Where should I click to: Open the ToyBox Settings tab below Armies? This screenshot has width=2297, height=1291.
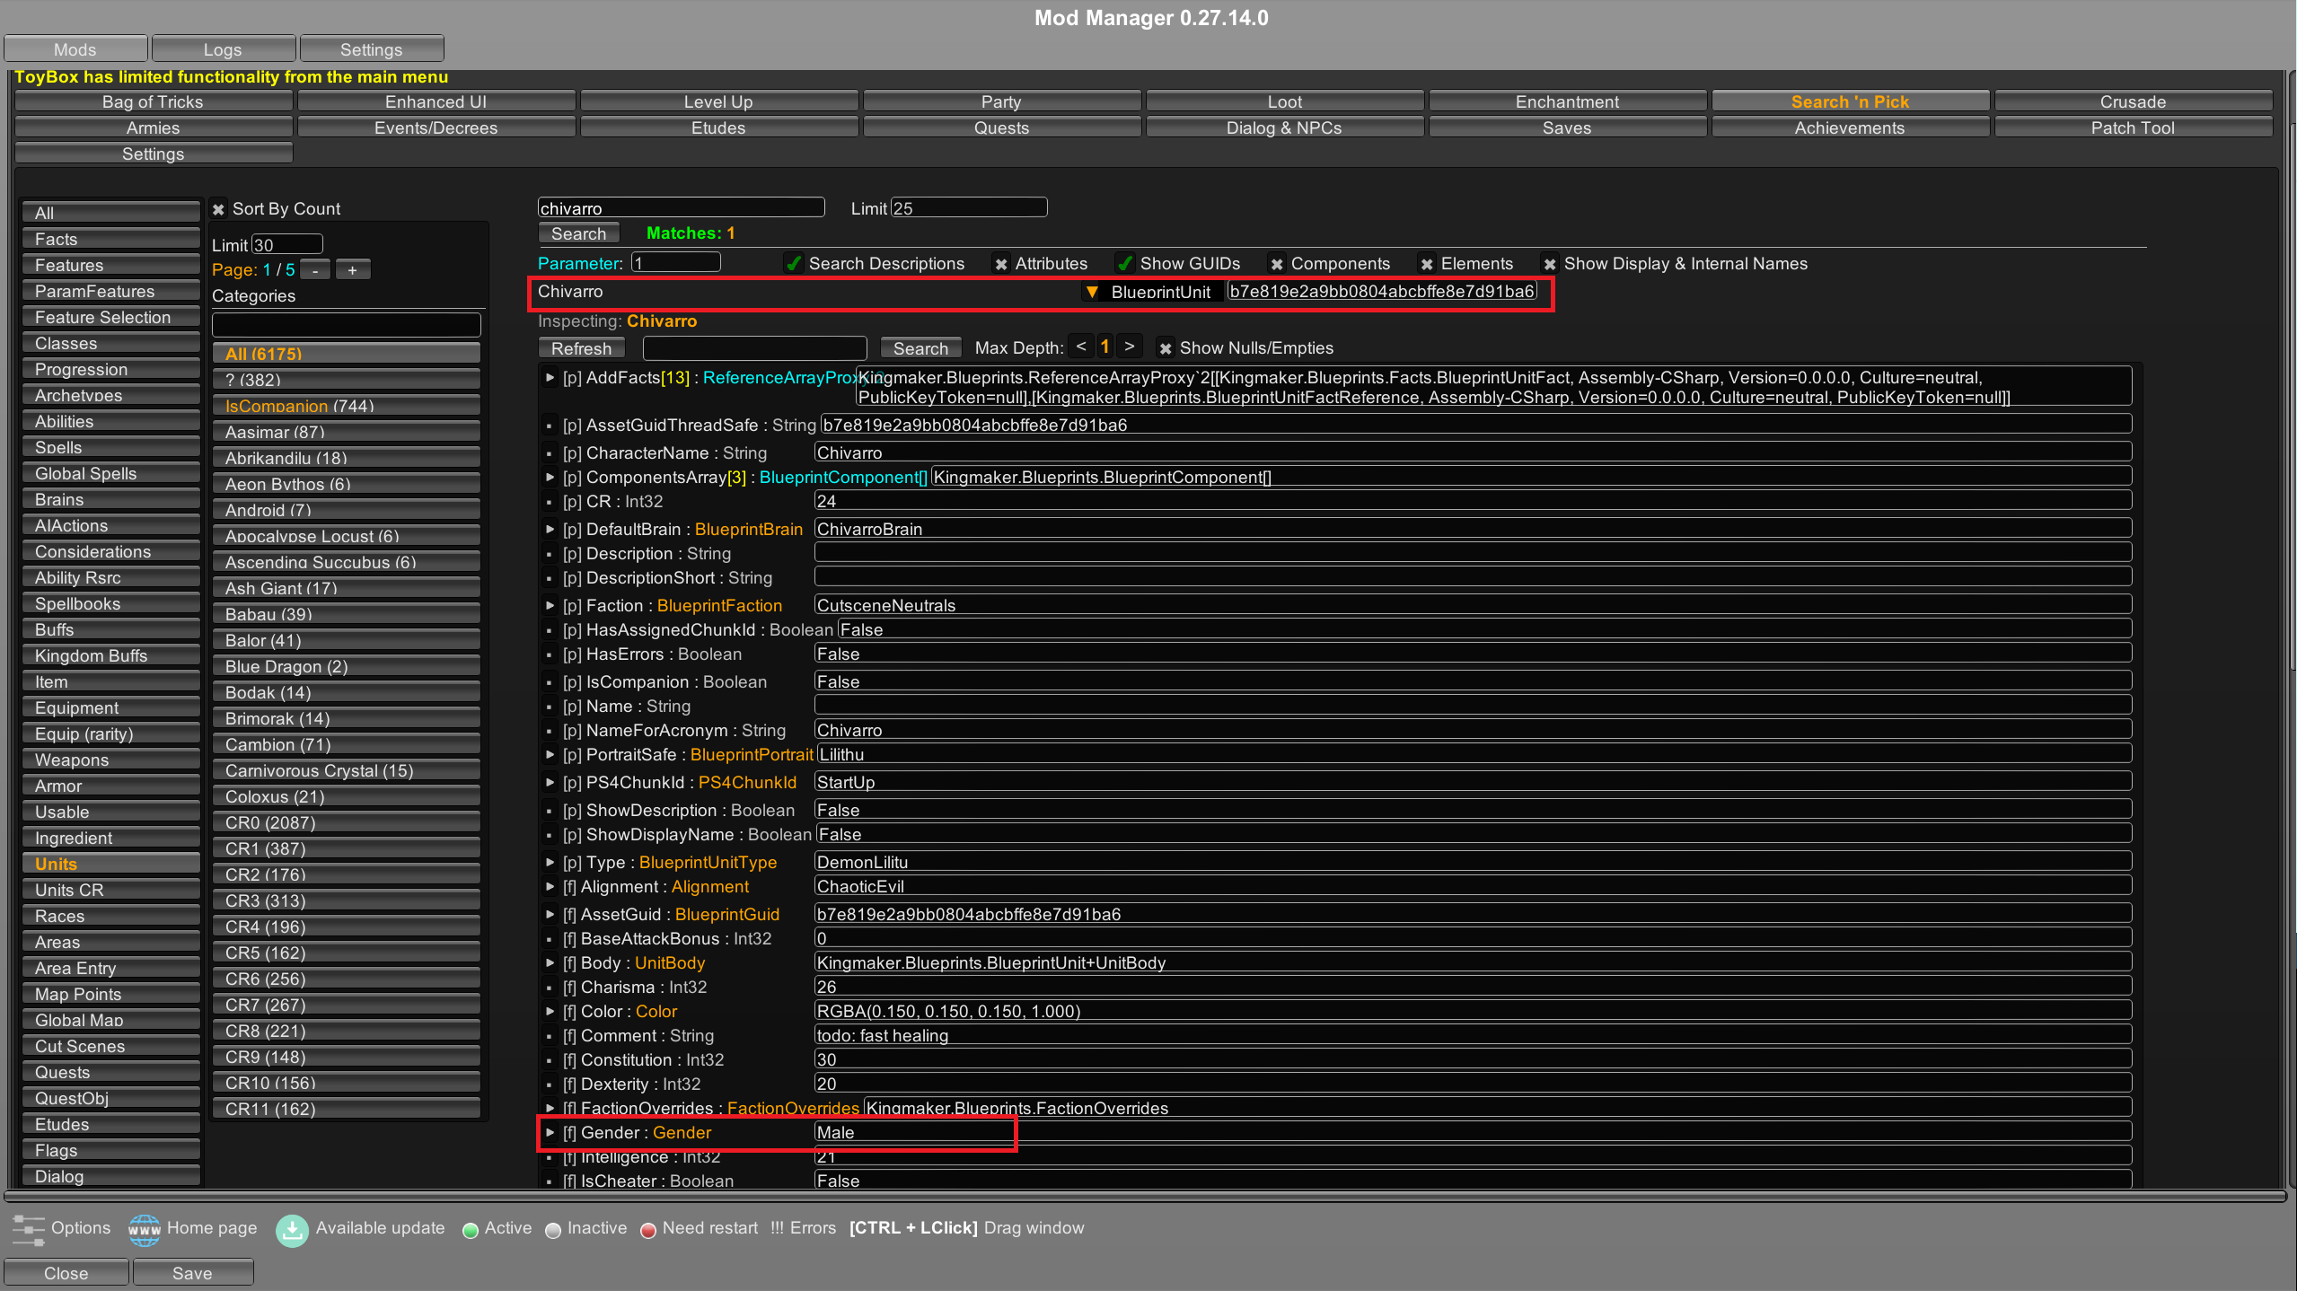tap(153, 154)
